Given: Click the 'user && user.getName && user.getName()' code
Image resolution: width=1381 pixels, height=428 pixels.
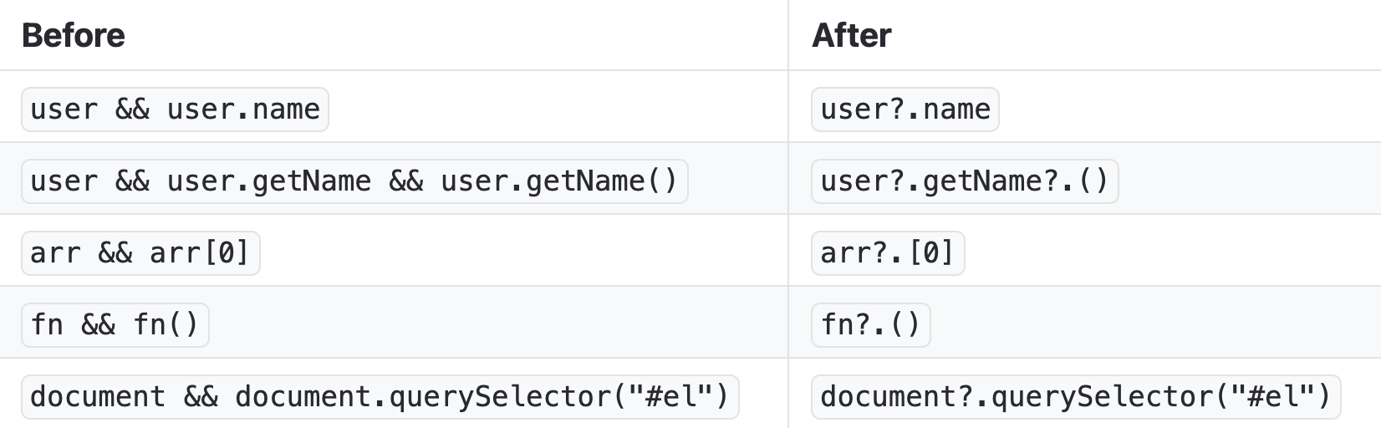Looking at the screenshot, I should (x=354, y=181).
